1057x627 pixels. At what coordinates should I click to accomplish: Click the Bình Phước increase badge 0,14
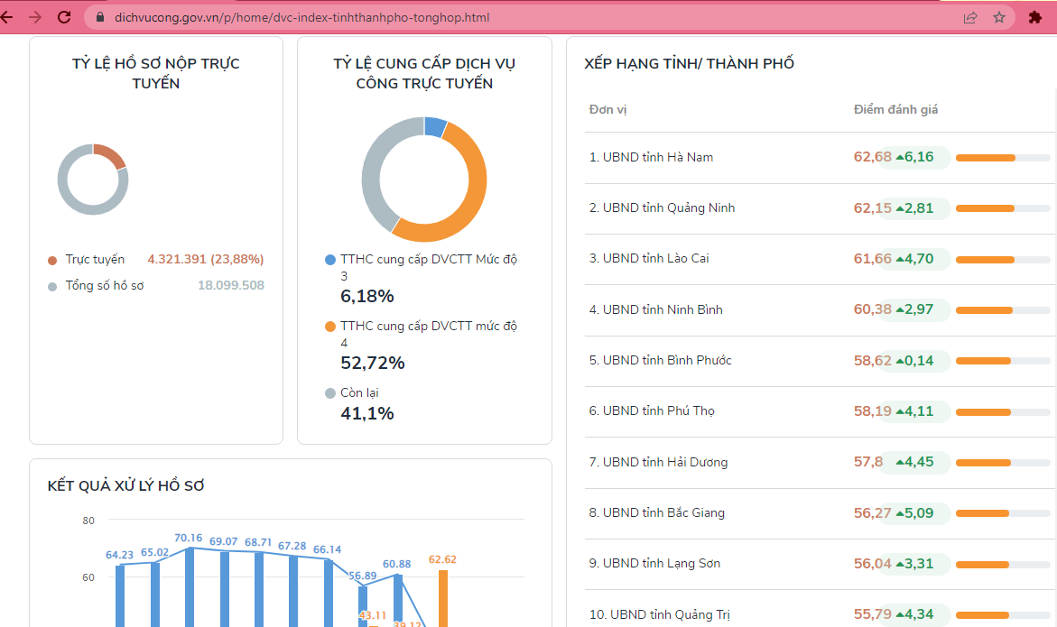coord(914,360)
